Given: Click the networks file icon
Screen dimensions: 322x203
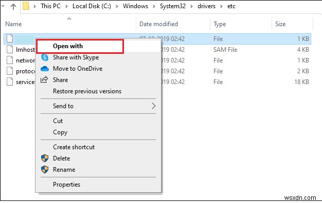Looking at the screenshot, I should coord(10,60).
